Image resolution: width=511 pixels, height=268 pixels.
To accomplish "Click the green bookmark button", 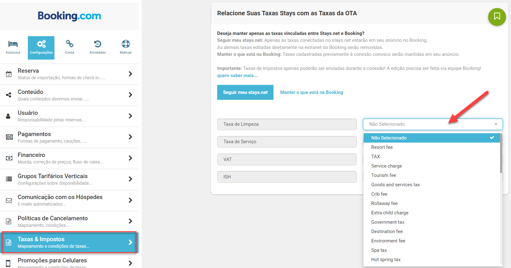I will (x=497, y=17).
